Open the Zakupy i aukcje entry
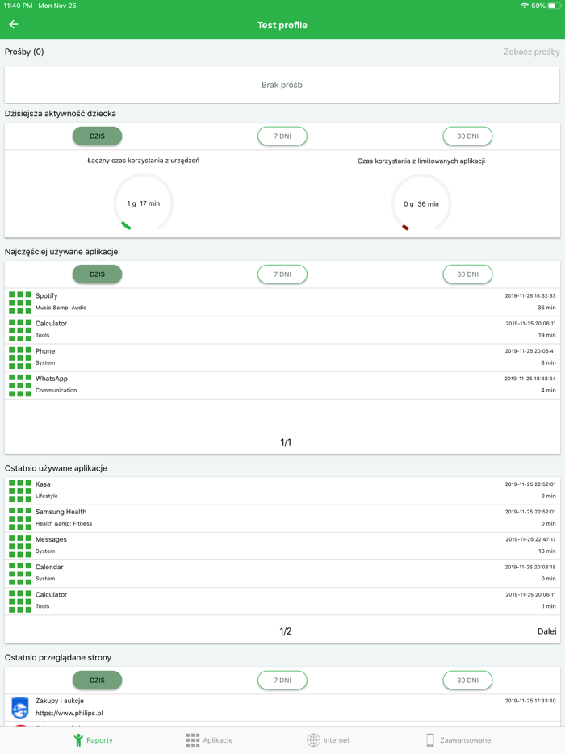 (x=282, y=707)
